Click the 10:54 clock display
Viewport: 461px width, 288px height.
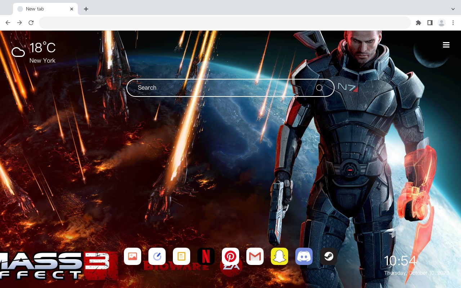click(x=400, y=261)
